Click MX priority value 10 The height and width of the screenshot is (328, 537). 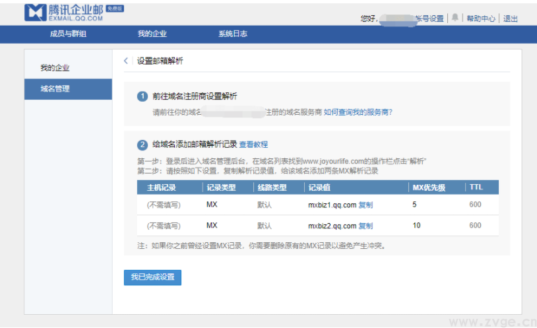[x=416, y=226]
